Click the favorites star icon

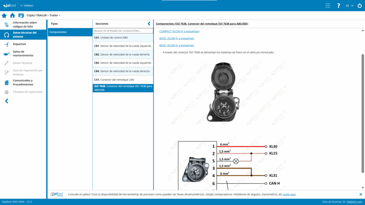click(x=4, y=15)
